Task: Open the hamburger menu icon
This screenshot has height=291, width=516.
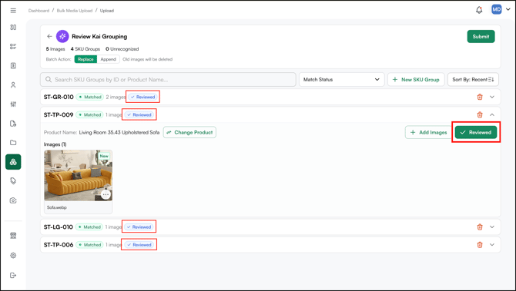Action: 13,11
